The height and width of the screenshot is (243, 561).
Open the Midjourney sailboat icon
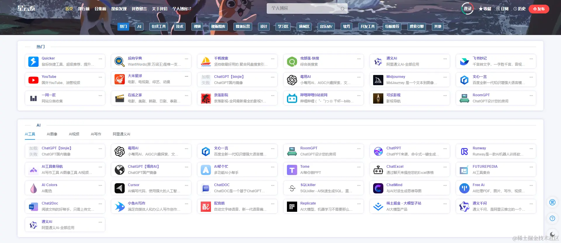[x=378, y=80]
